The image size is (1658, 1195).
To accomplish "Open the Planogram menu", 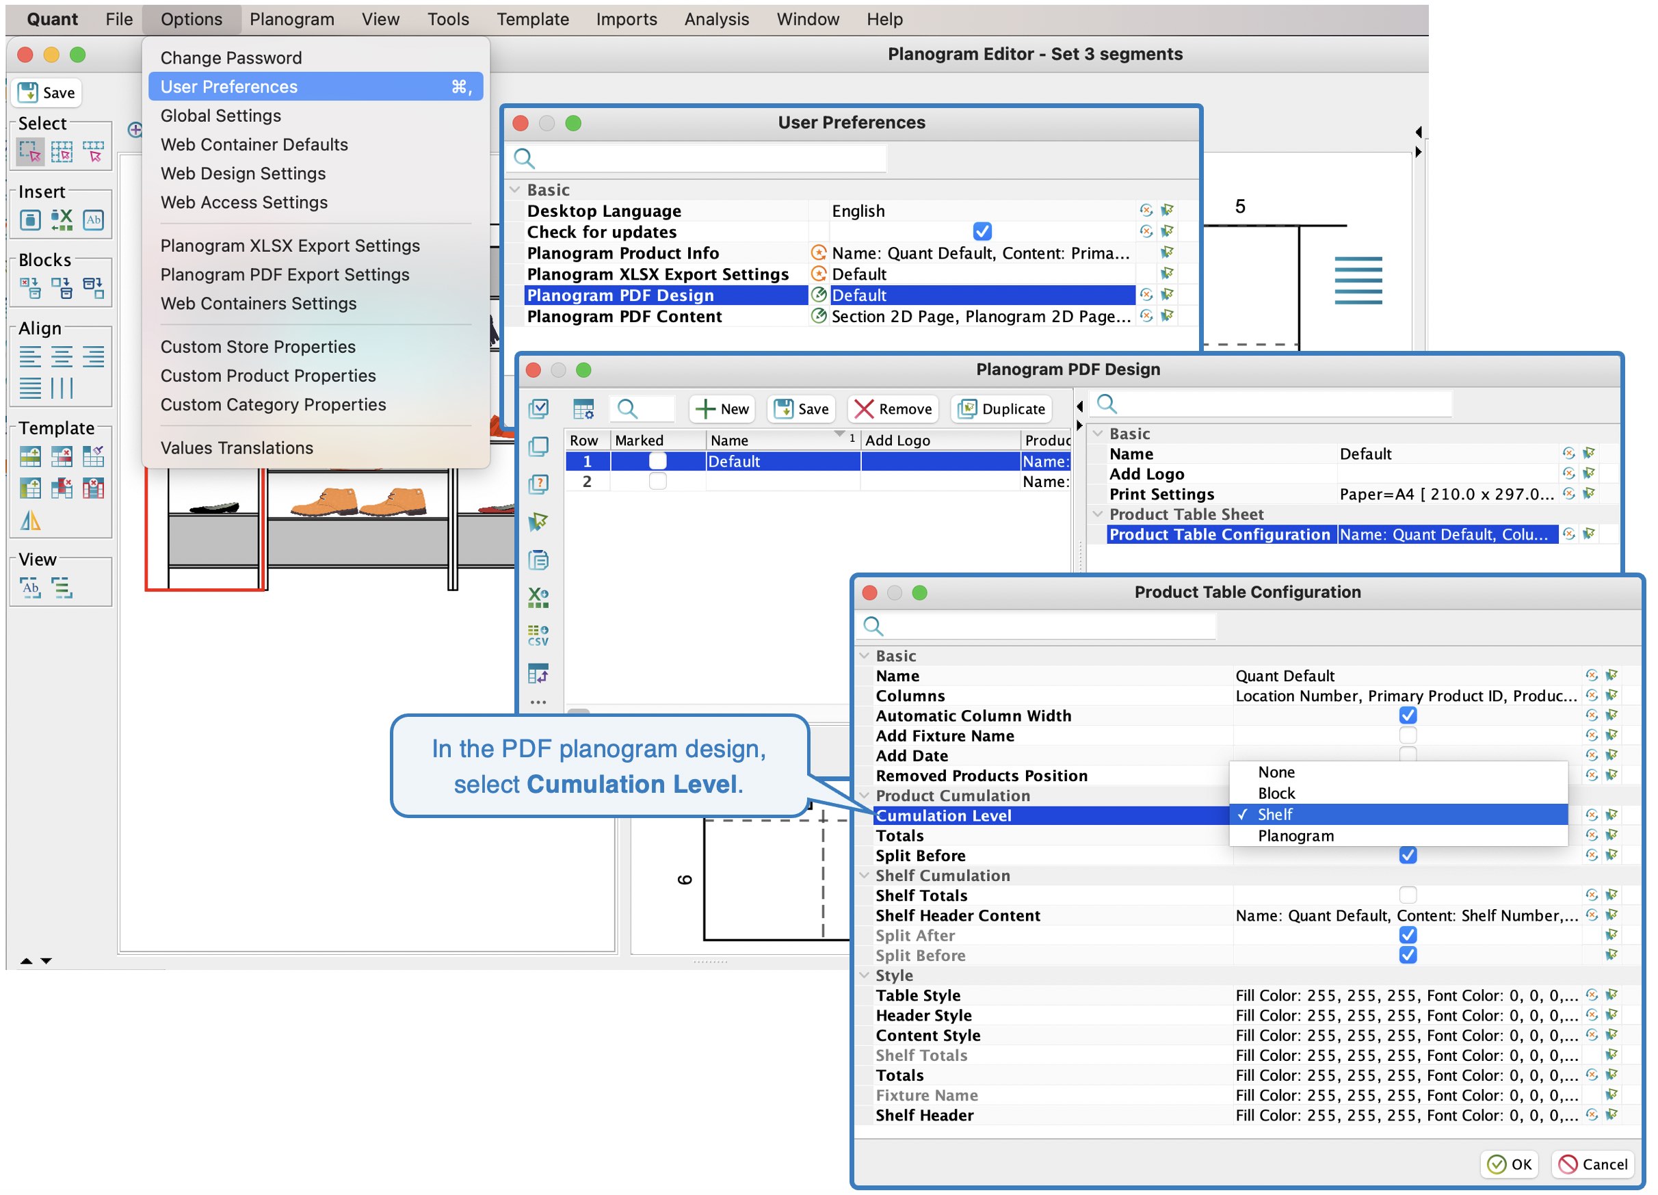I will point(291,19).
